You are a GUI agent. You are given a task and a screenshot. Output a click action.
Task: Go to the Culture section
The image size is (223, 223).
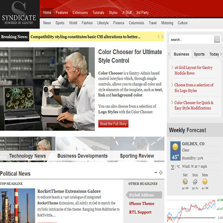click(x=182, y=23)
